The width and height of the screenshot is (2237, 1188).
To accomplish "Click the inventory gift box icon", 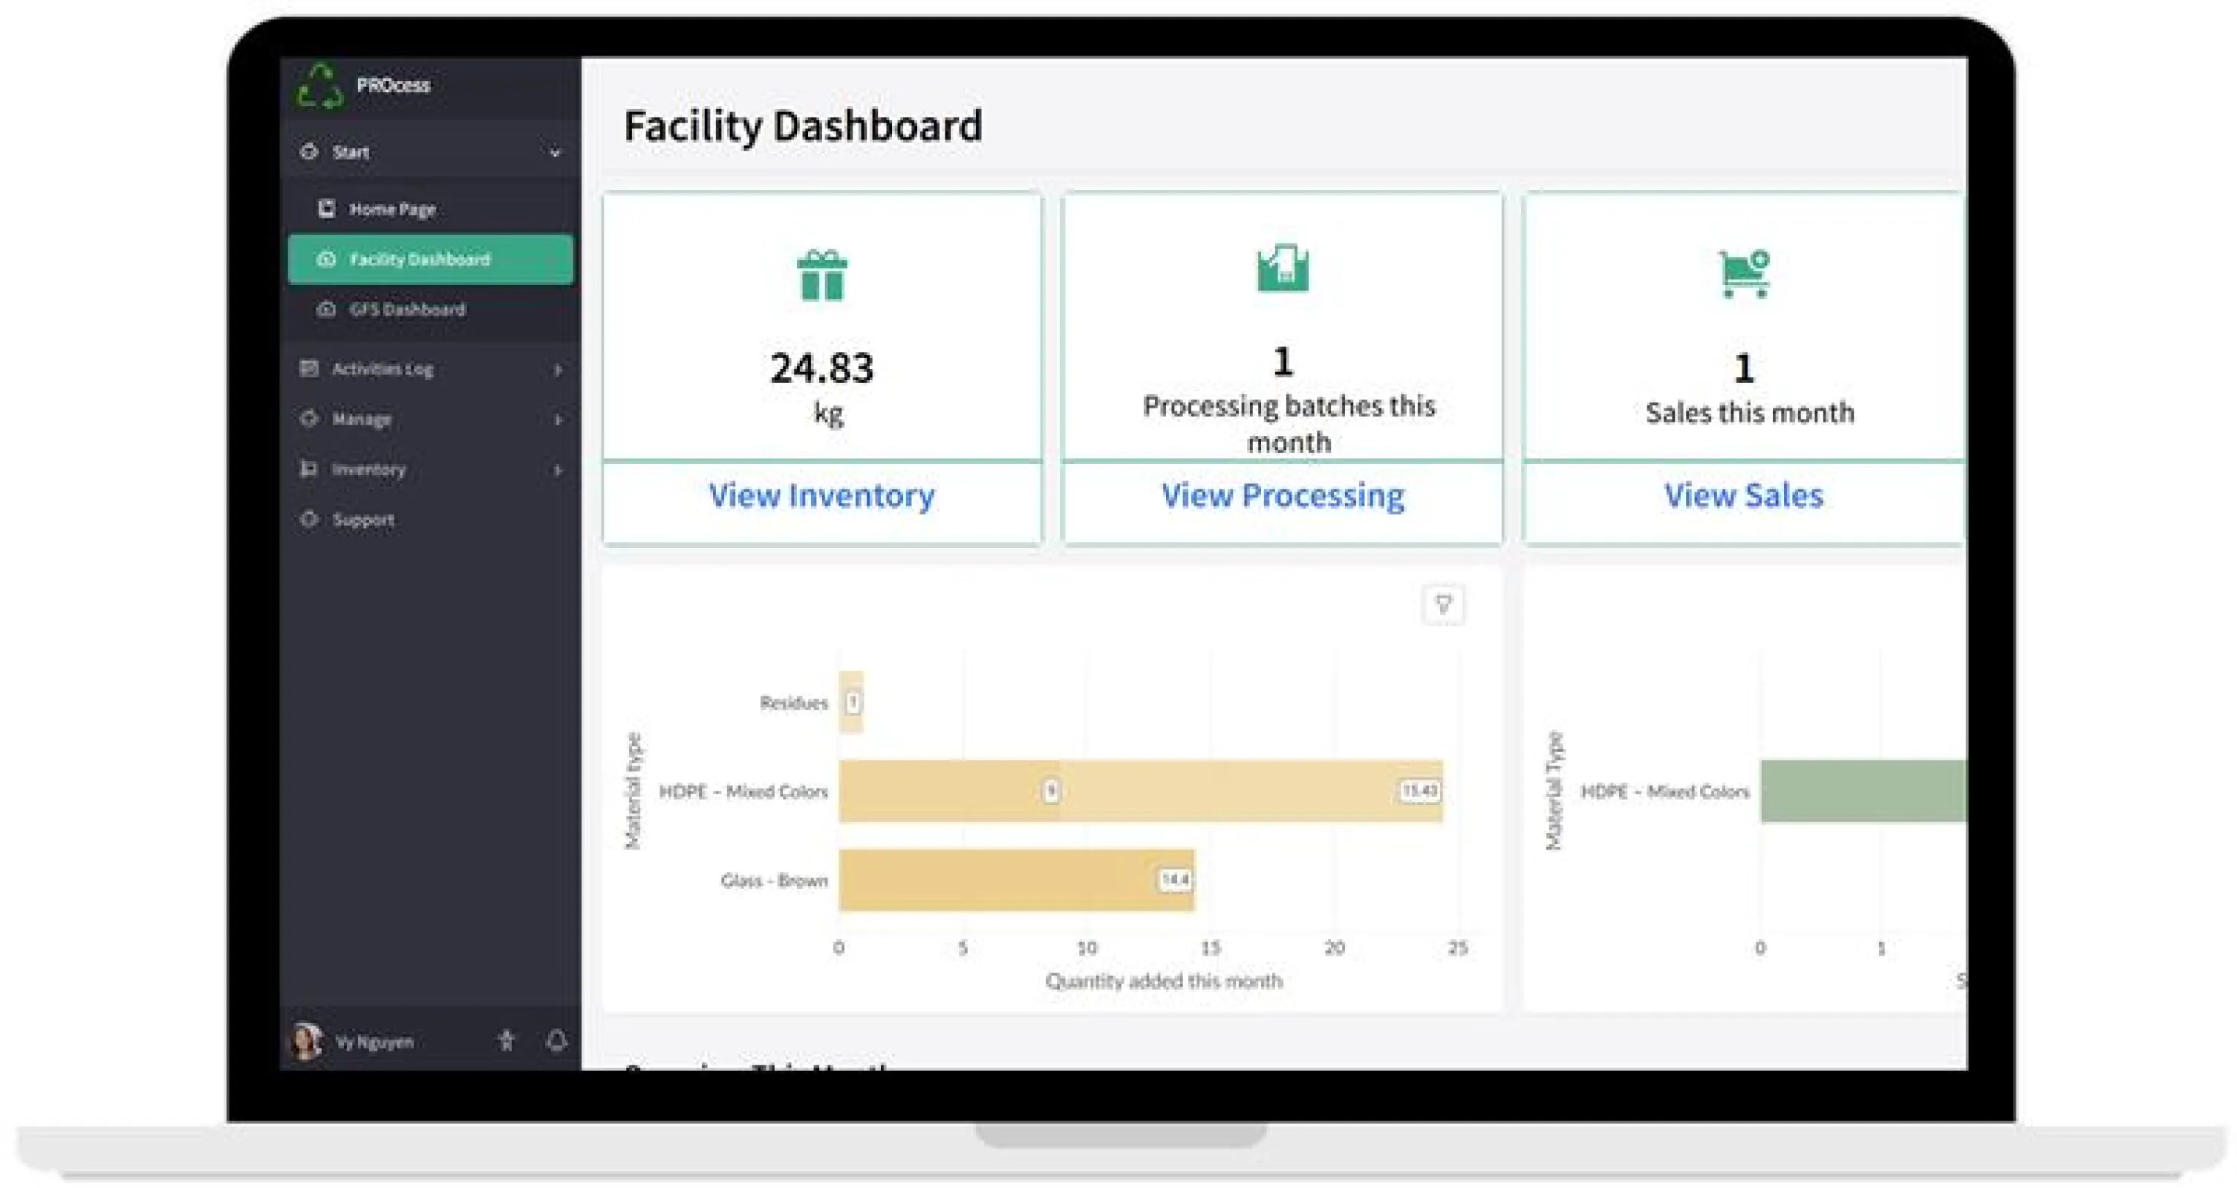I will pos(821,275).
